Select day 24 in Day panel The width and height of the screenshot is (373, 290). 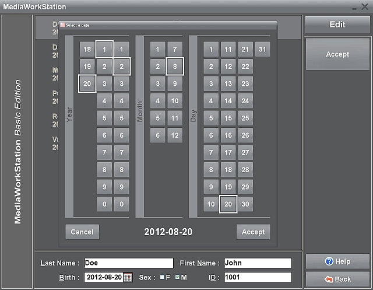(245, 101)
